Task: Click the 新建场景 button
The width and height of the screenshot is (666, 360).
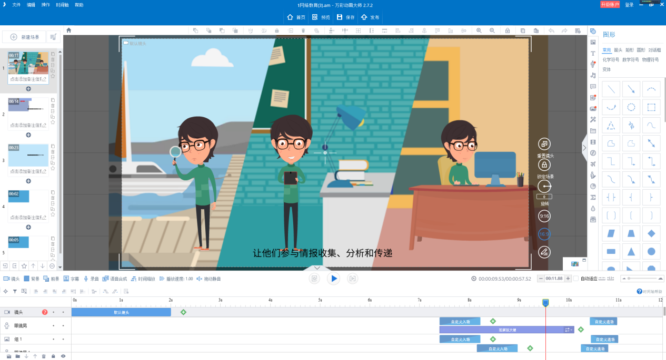Action: (x=25, y=37)
